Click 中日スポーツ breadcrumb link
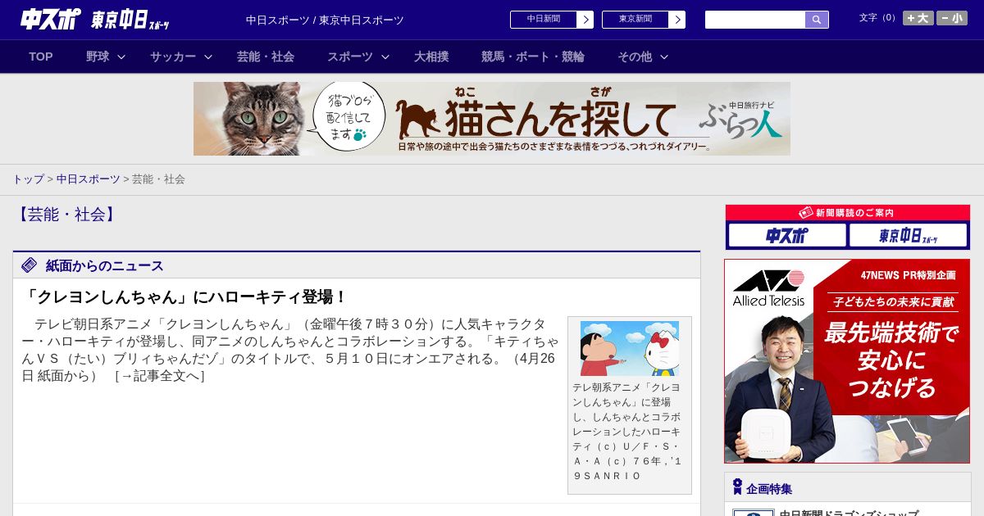Viewport: 984px width, 516px height. pos(89,179)
